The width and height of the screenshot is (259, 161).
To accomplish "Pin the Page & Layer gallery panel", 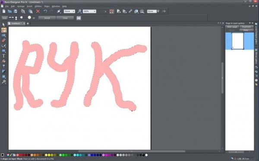I will pos(250,23).
